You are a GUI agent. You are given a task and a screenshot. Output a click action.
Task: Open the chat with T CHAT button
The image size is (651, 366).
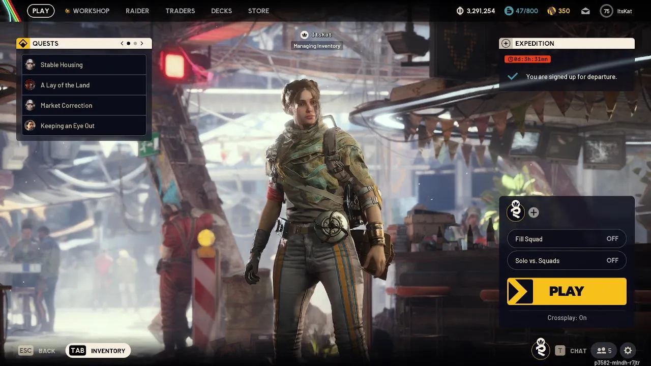pos(571,351)
